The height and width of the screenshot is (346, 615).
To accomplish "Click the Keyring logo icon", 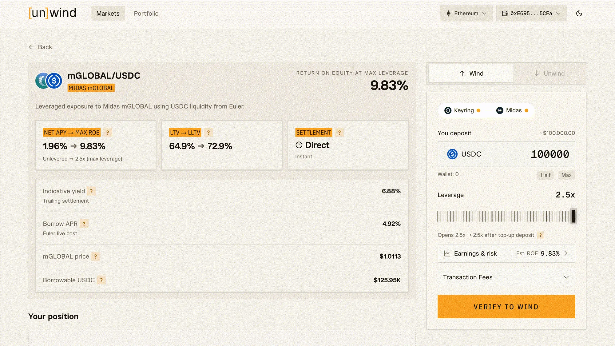I will pos(448,110).
